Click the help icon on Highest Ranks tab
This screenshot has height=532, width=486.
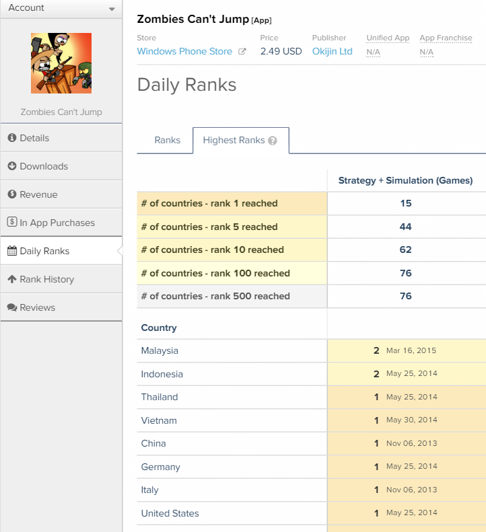coord(273,141)
